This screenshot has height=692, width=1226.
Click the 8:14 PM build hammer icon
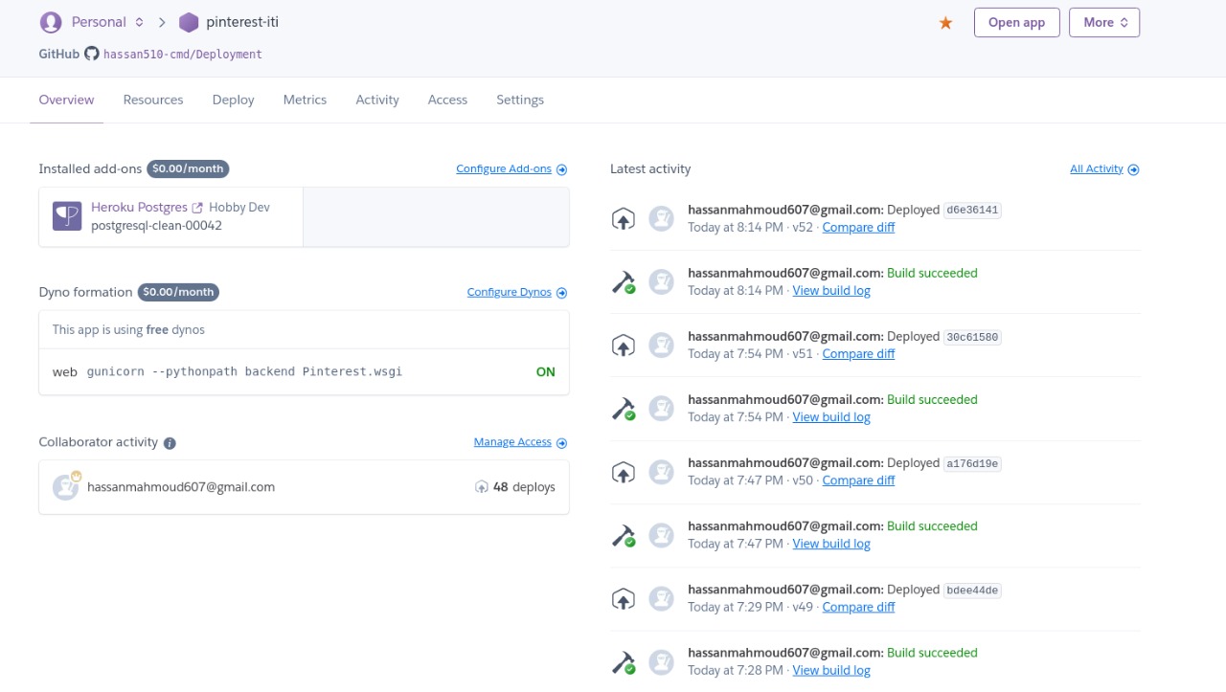tap(624, 282)
